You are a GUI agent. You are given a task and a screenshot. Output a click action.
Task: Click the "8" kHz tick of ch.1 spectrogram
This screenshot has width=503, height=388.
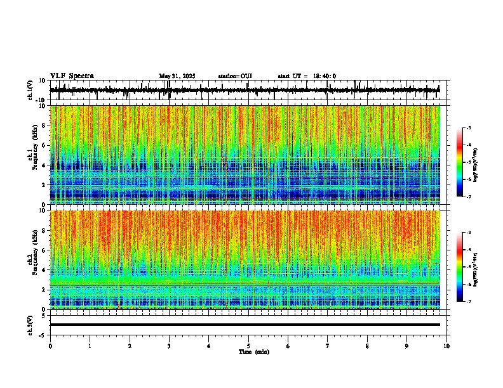44,126
